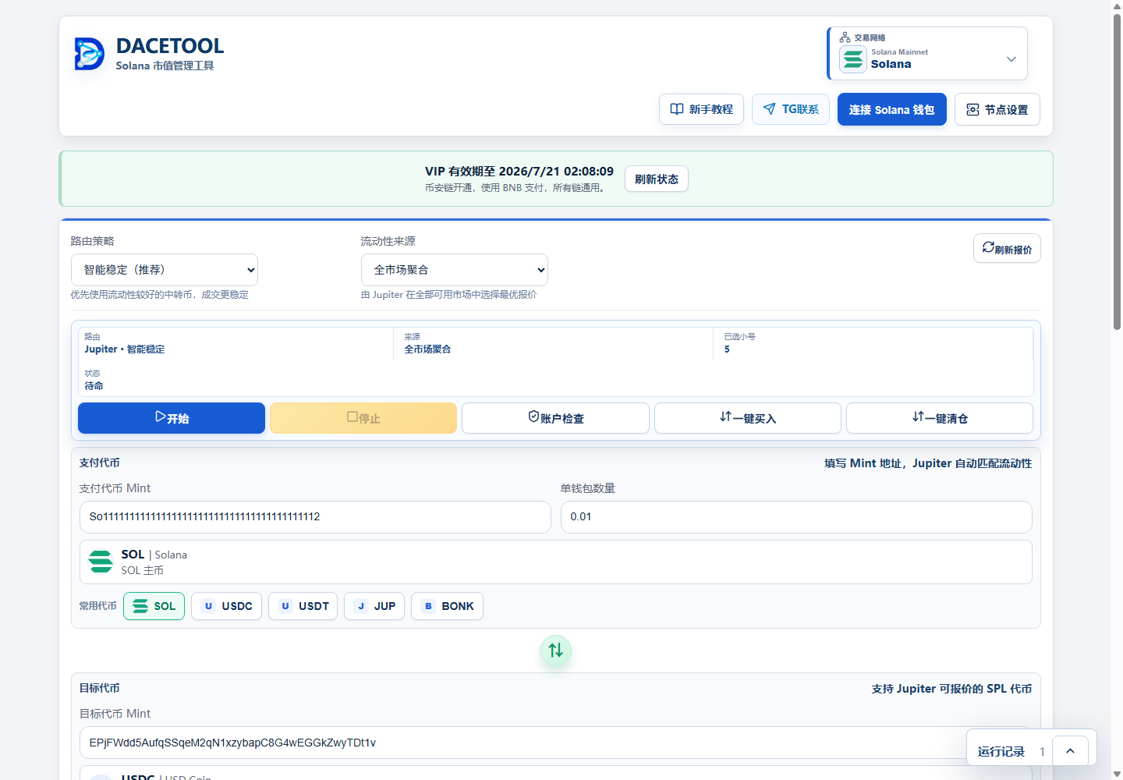Click the DACETOOL title text

coord(170,46)
